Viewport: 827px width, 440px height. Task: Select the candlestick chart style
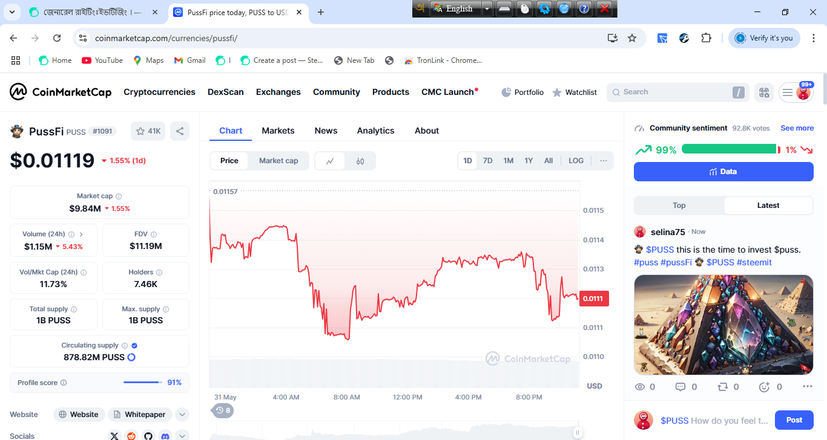[360, 161]
